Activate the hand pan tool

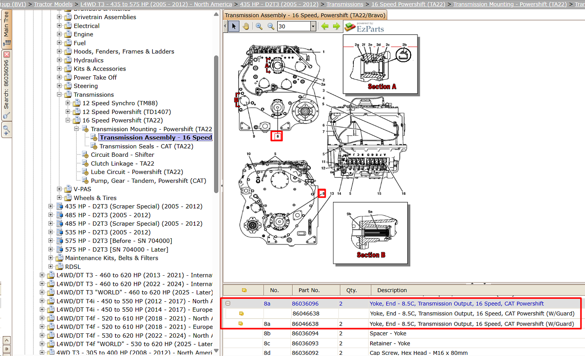tap(246, 27)
